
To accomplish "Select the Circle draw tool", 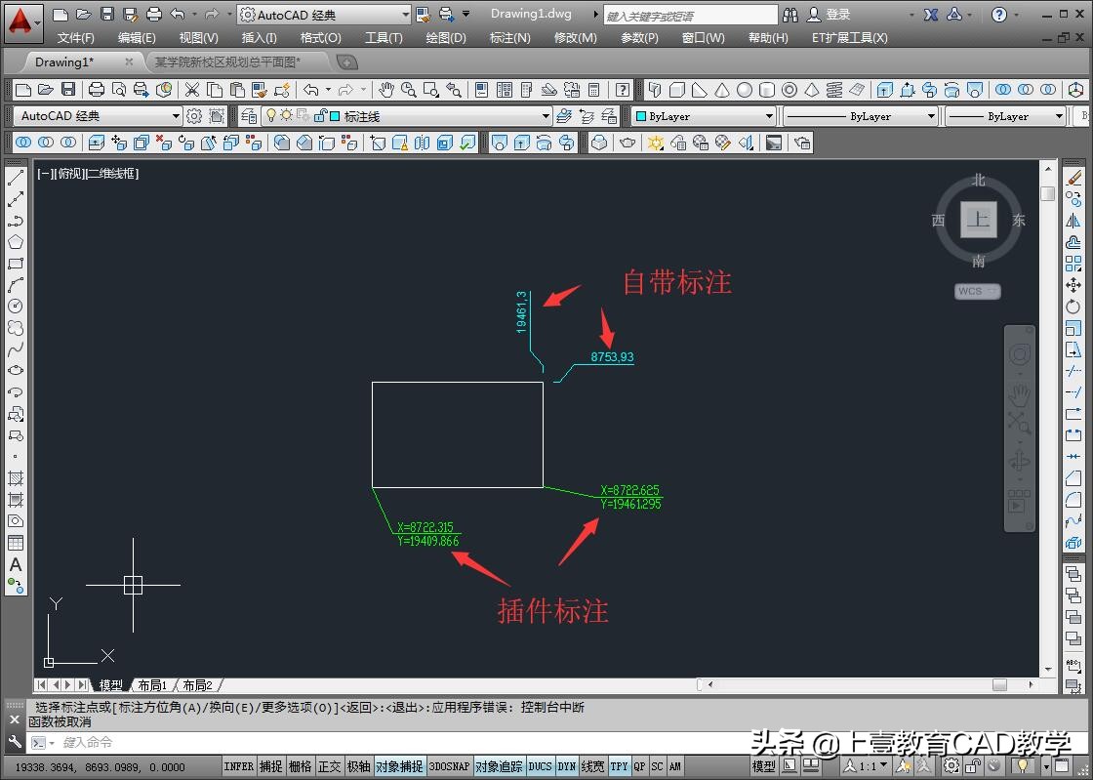I will pyautogui.click(x=16, y=306).
